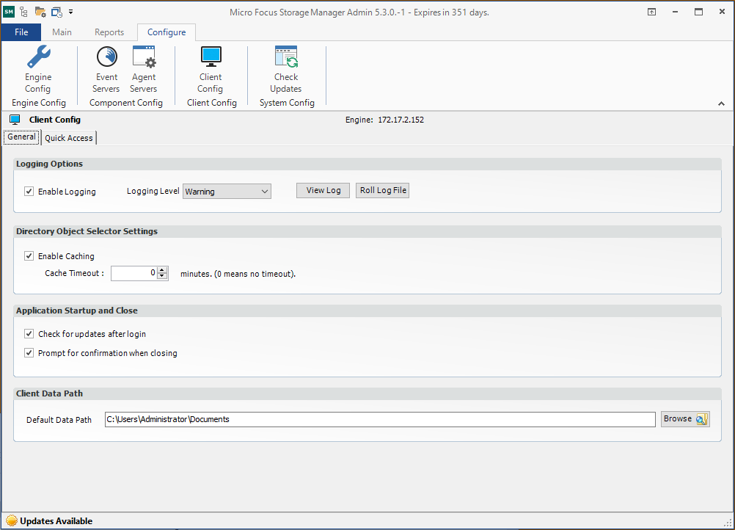735x530 pixels.
Task: Open Event Servers configuration
Action: click(106, 69)
